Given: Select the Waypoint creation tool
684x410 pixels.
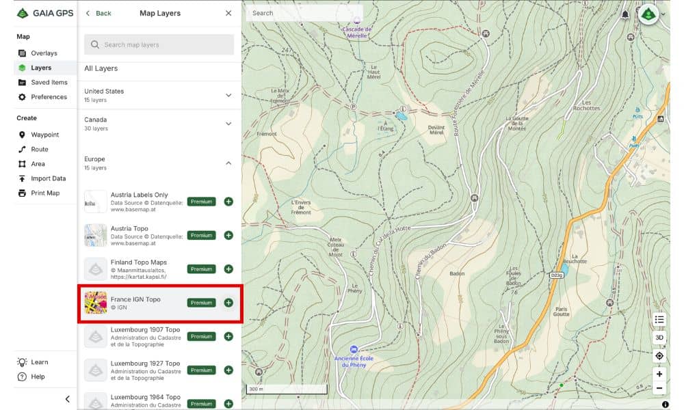Looking at the screenshot, I should click(43, 135).
